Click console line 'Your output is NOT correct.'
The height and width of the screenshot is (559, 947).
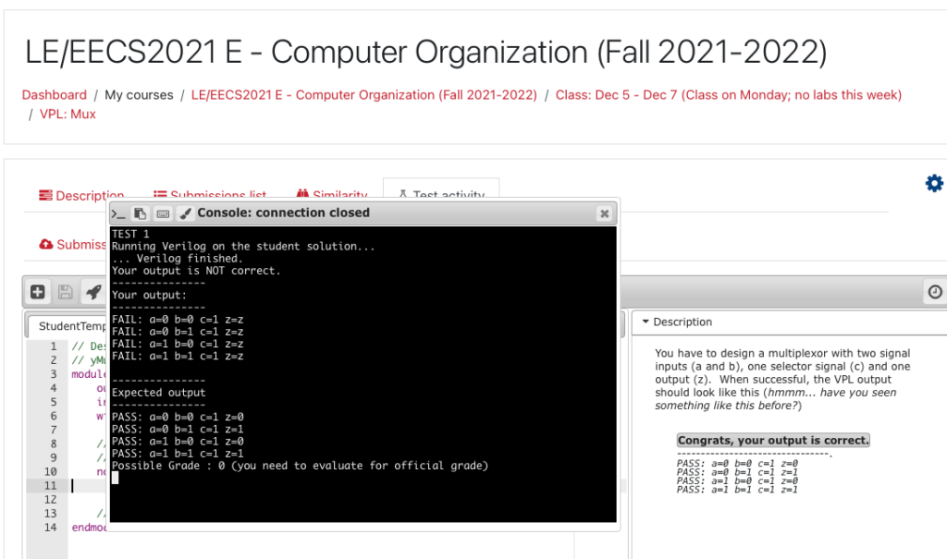pos(196,271)
